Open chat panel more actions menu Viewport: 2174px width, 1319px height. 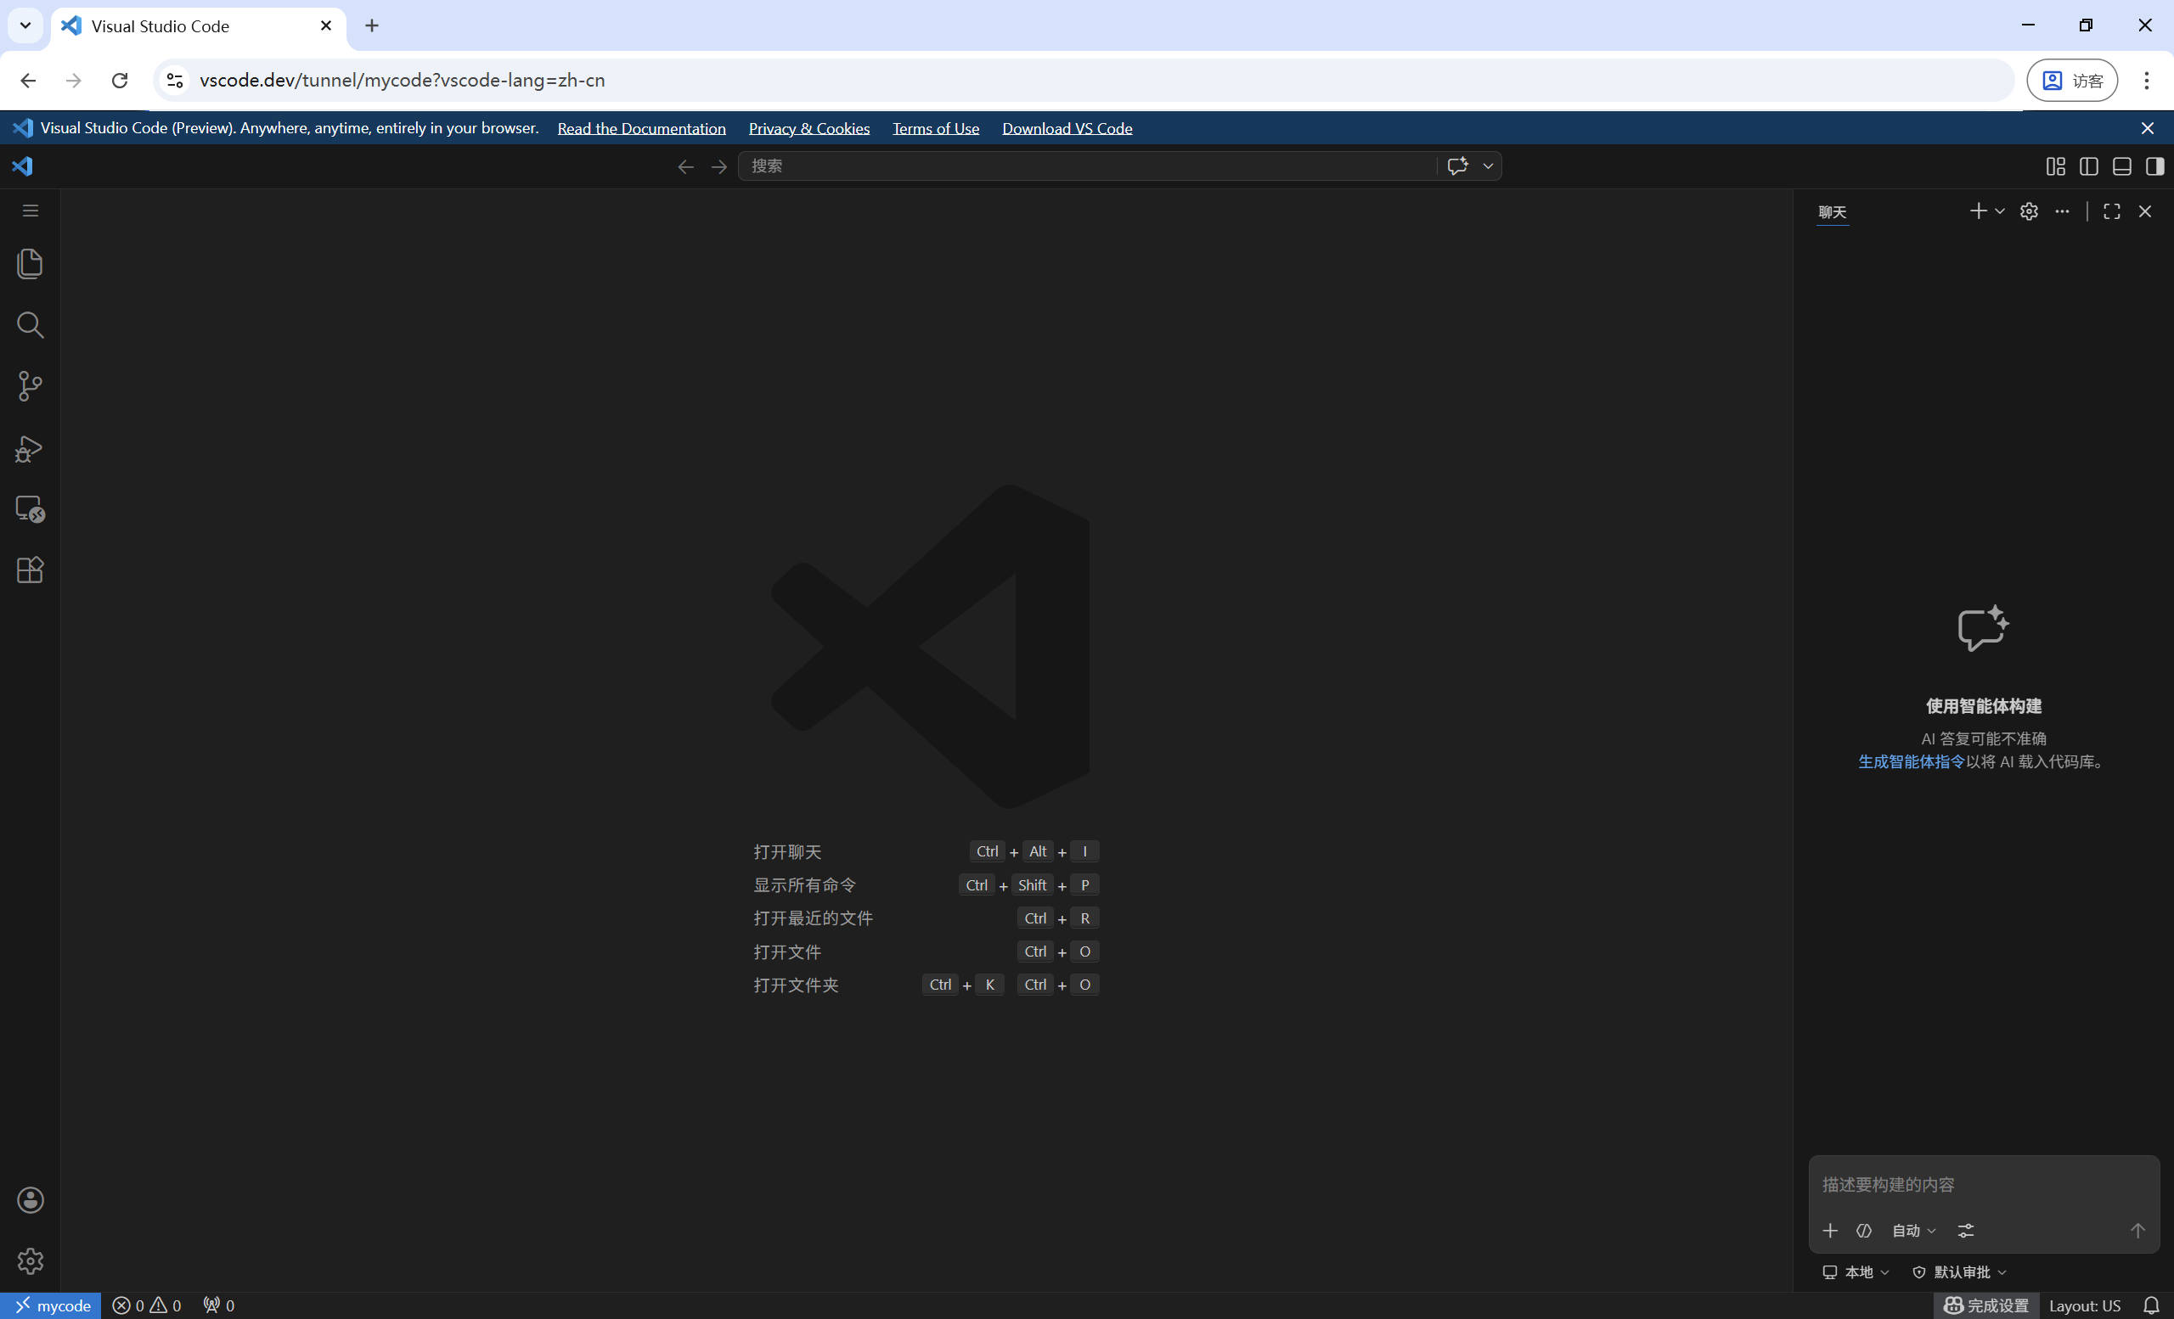2062,211
